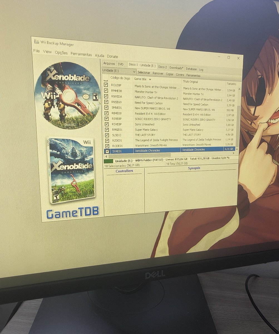Click the Xenoblade Chronicles box cover image
Viewport: 279px width, 334px height.
click(71, 170)
